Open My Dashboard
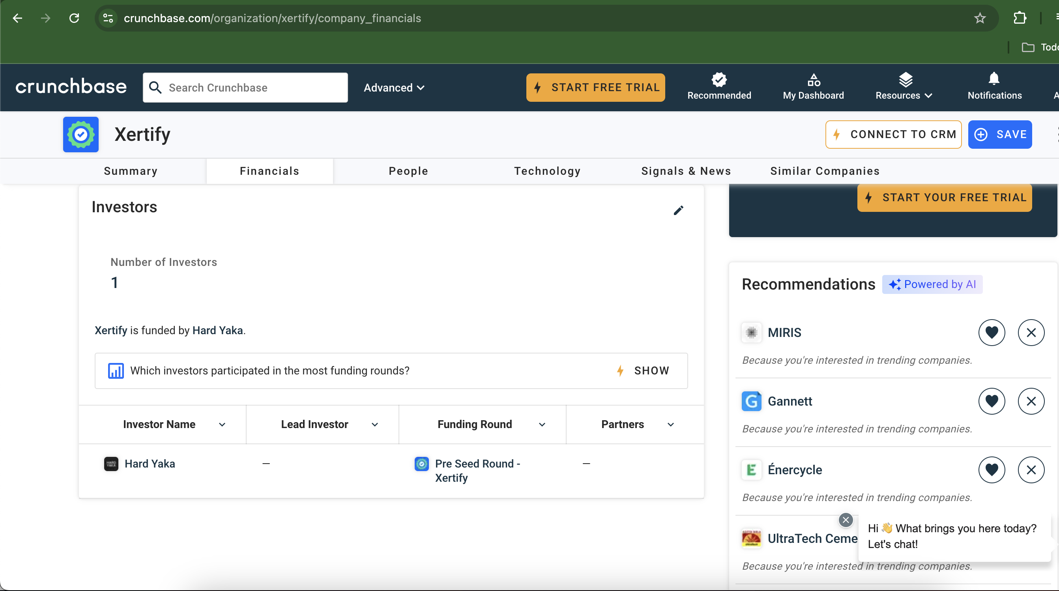 click(x=813, y=87)
